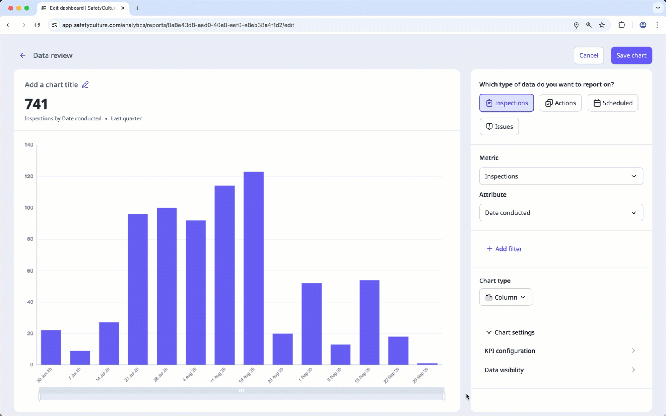Open the Column chart type dropdown
Viewport: 666px width, 416px height.
coord(505,297)
